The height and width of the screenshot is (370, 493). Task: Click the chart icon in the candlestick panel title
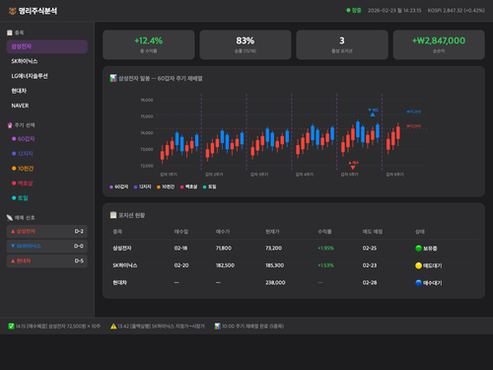coord(113,78)
